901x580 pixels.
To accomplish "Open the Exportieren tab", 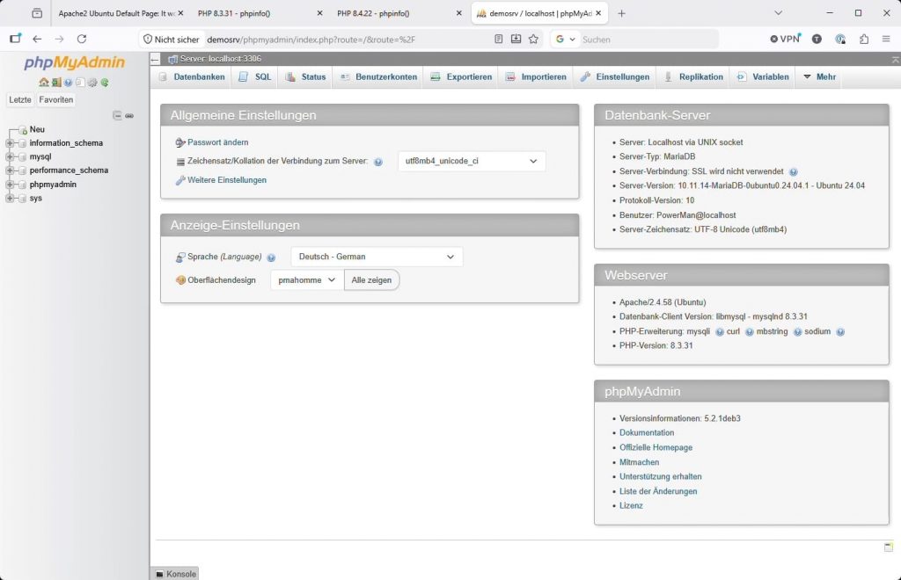I will pos(461,76).
